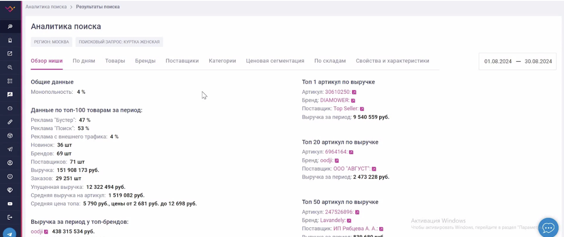Open the chat message sidebar icon

[10, 95]
